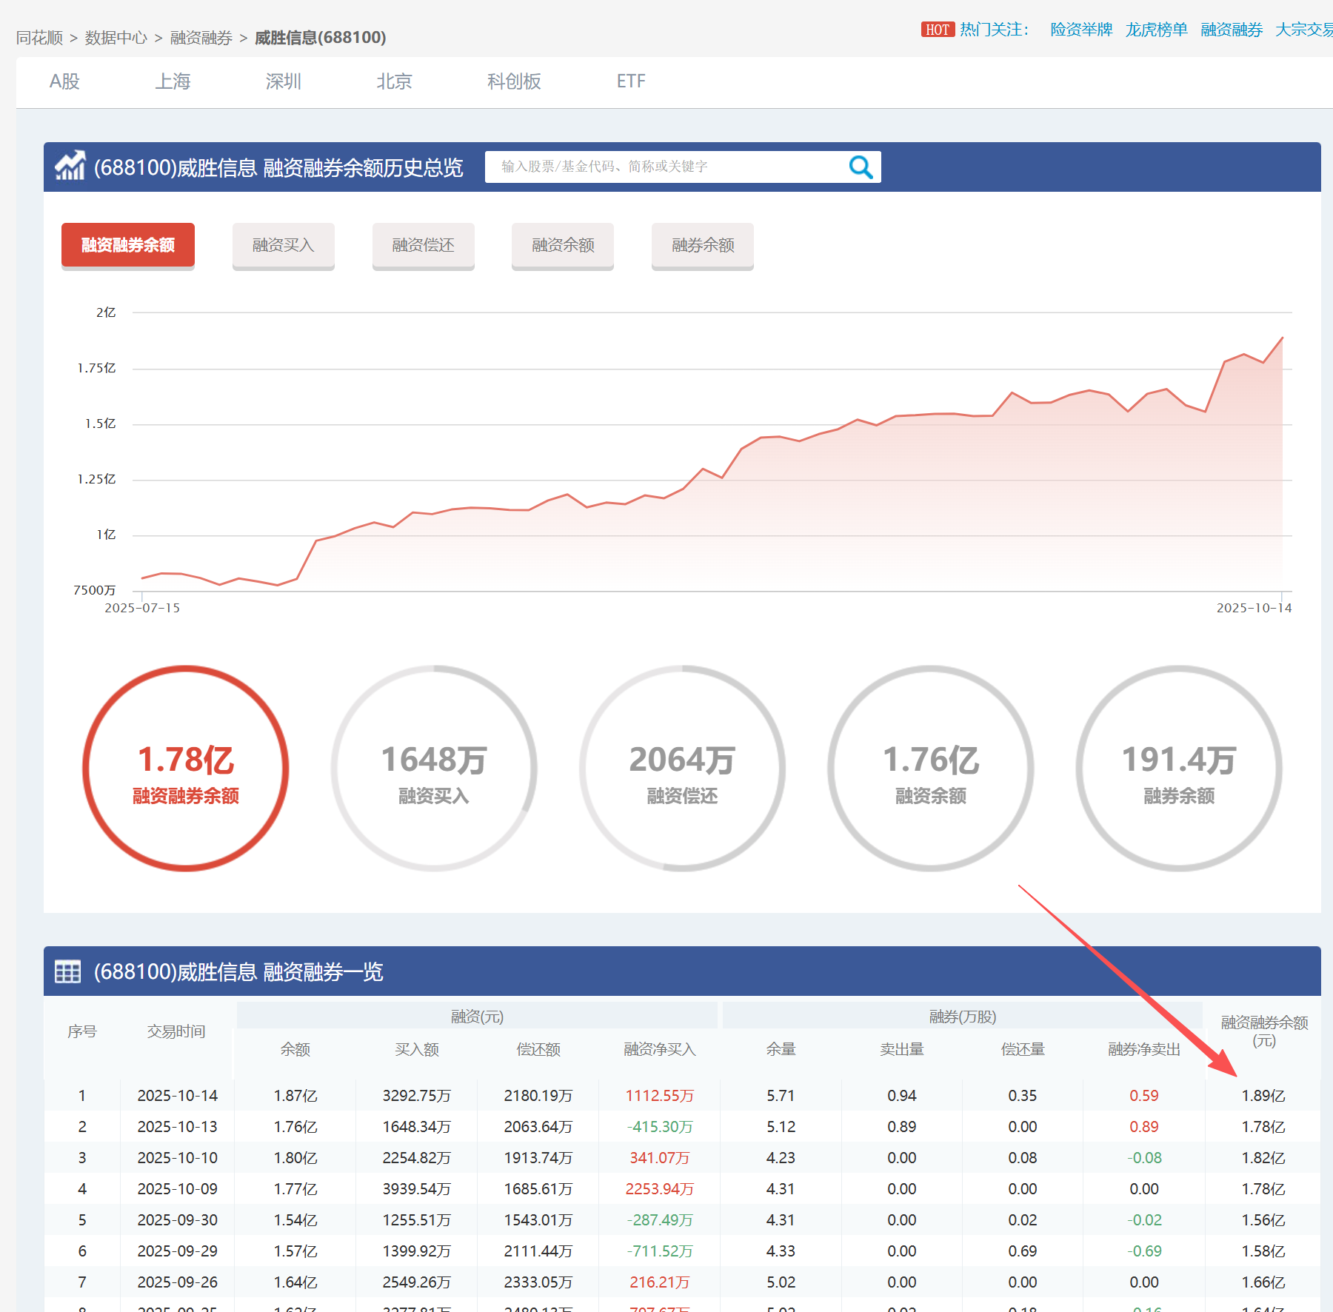This screenshot has width=1333, height=1312.
Task: Click the date 2025-09-26 in table
Action: pyautogui.click(x=178, y=1282)
